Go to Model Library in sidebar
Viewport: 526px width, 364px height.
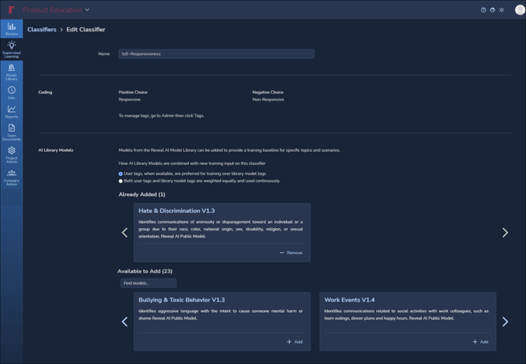11,72
